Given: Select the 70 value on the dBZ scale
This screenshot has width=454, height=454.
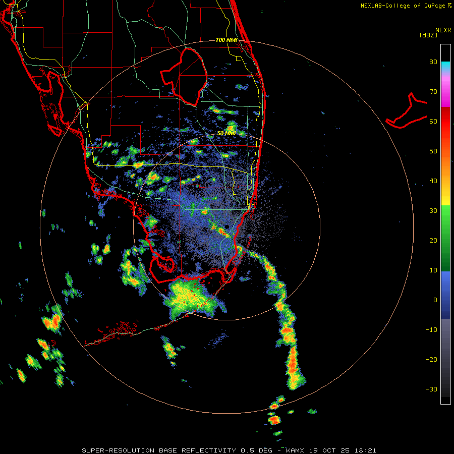Looking at the screenshot, I should (433, 91).
